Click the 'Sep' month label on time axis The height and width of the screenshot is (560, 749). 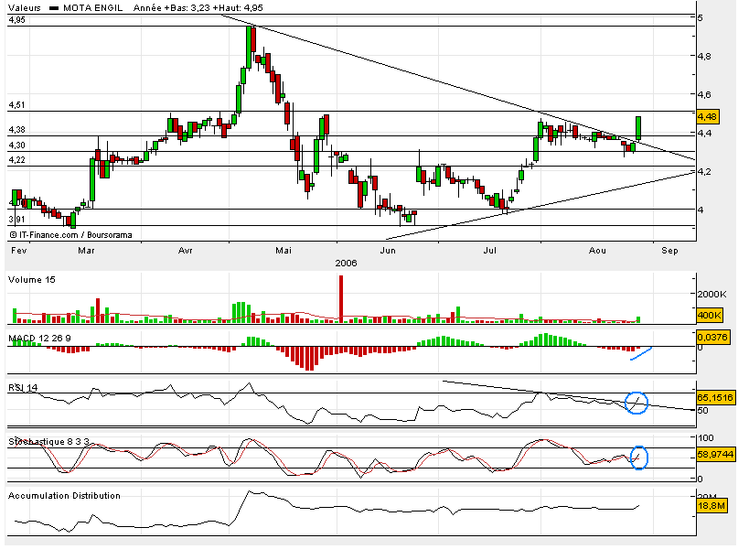pyautogui.click(x=669, y=251)
